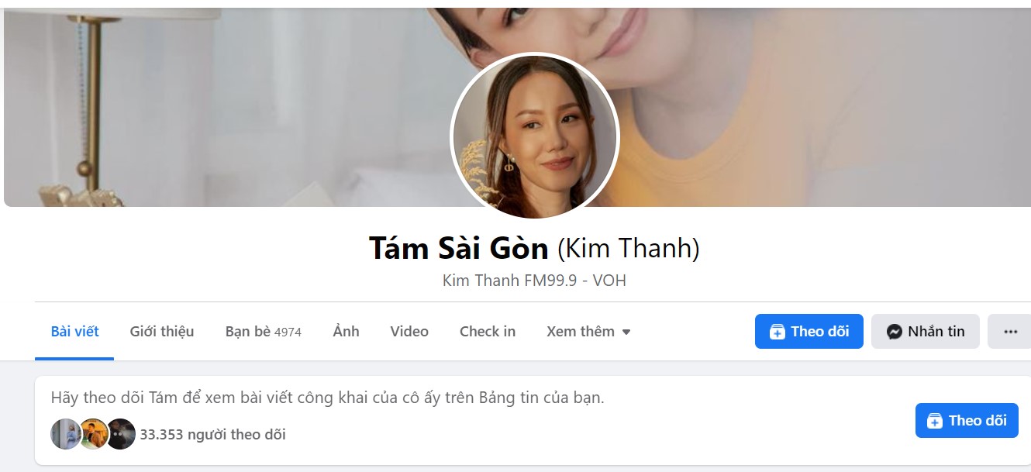1031x472 pixels.
Task: Click the third dark follower avatar
Action: click(121, 434)
